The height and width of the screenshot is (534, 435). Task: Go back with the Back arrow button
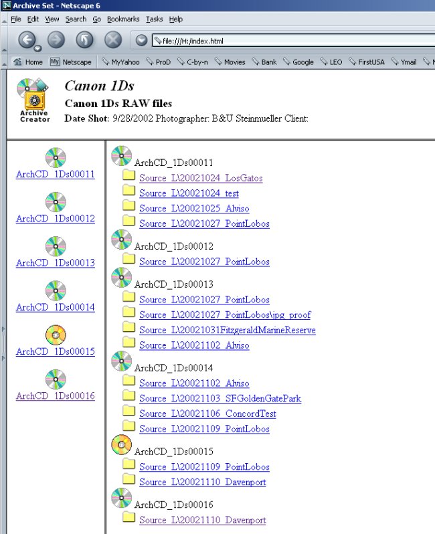tap(27, 40)
